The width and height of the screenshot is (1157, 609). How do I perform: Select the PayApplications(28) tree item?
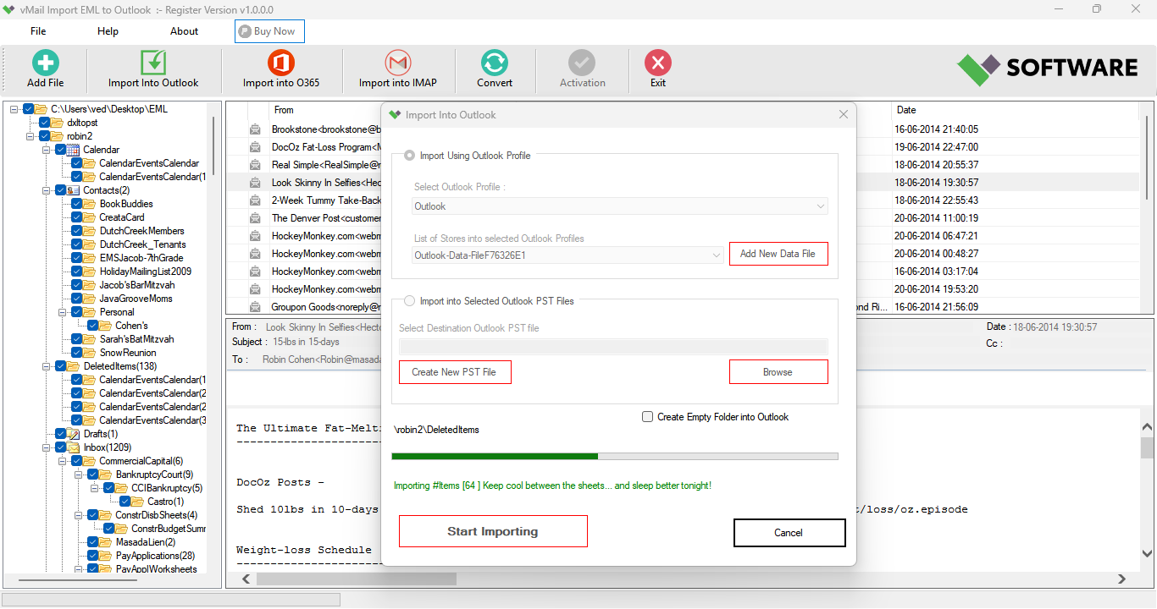pyautogui.click(x=155, y=556)
